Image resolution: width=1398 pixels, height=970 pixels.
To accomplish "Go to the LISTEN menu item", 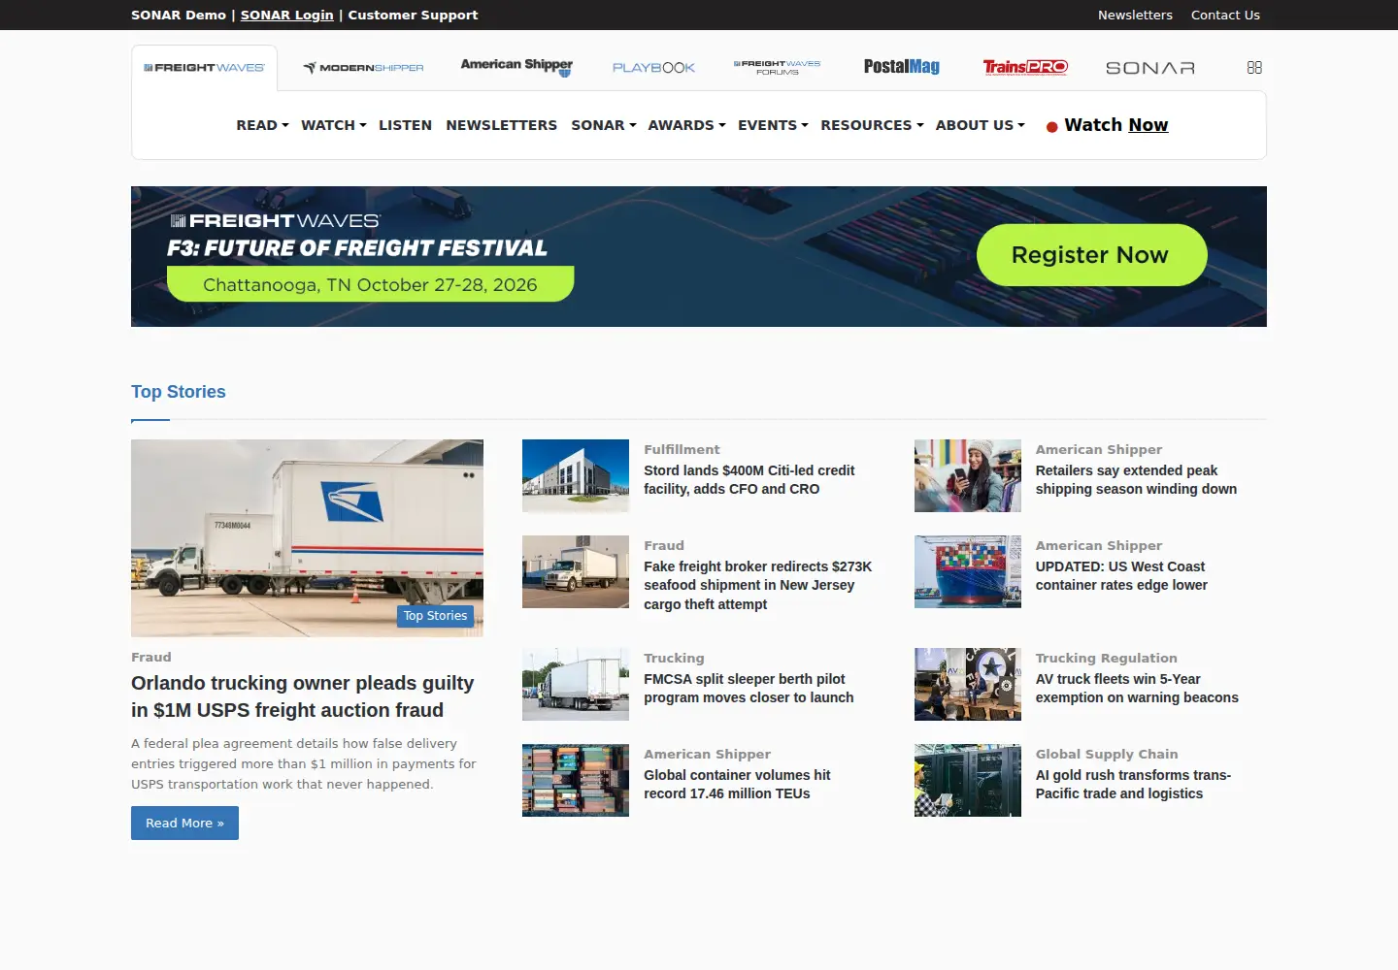I will click(405, 125).
